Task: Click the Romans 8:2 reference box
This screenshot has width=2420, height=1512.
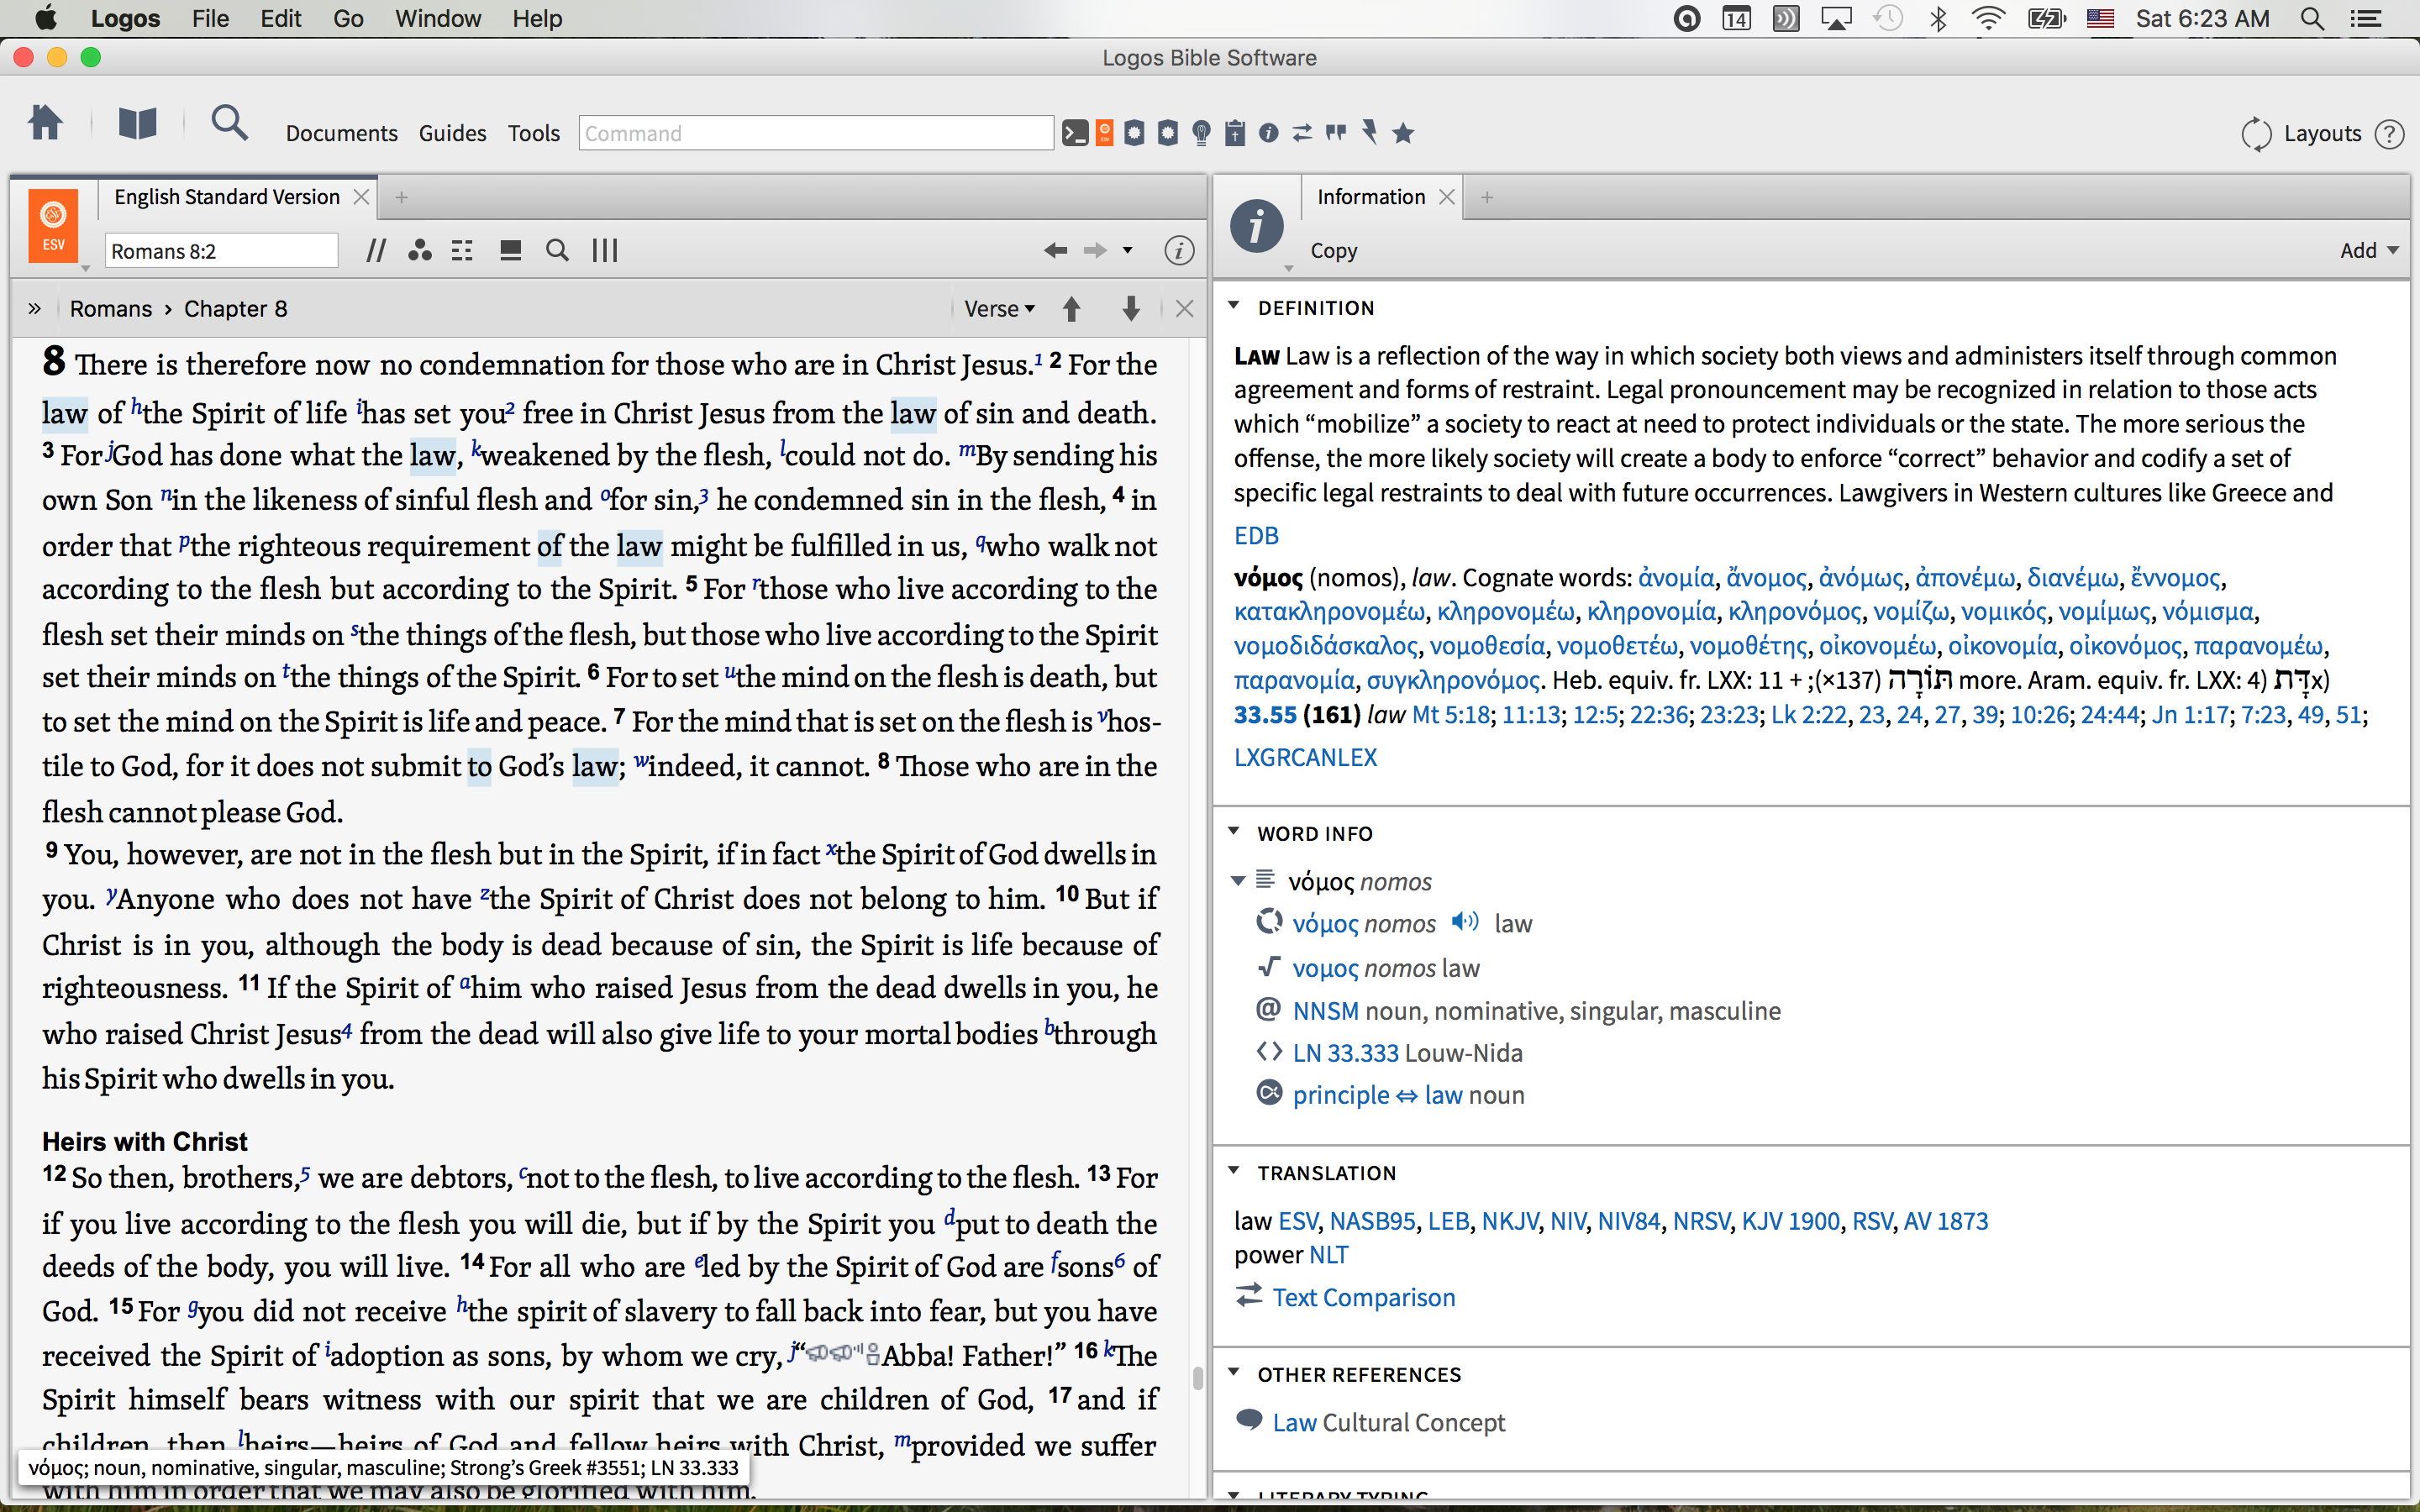Action: point(221,250)
